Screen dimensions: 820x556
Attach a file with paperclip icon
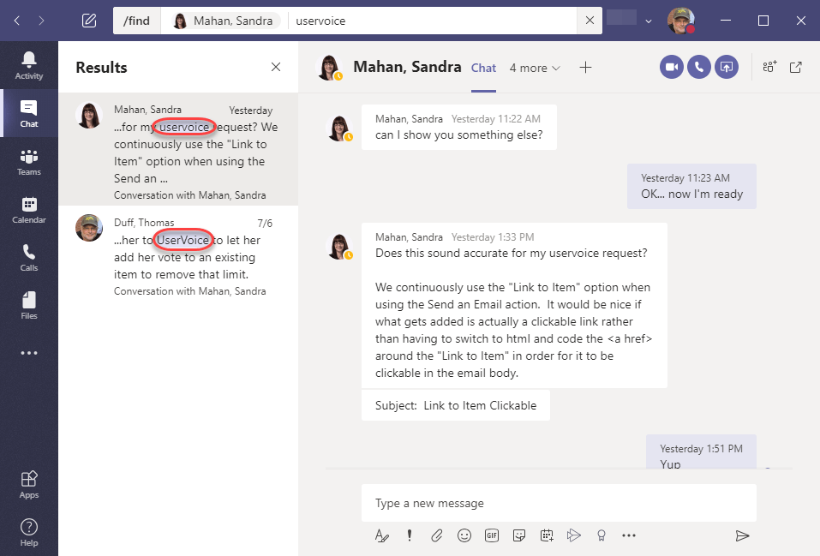(x=437, y=535)
